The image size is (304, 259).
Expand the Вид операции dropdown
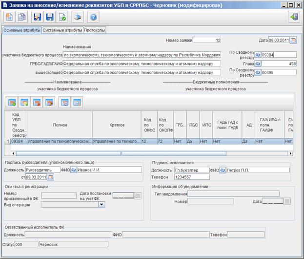tap(101, 204)
